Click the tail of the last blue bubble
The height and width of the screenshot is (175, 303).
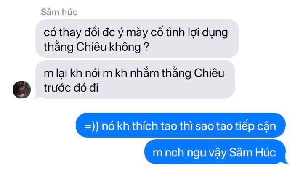coord(286,162)
